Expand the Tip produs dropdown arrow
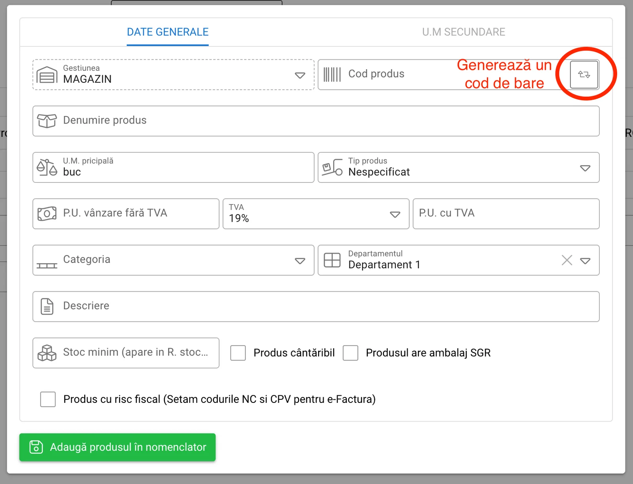Viewport: 633px width, 484px height. tap(585, 168)
